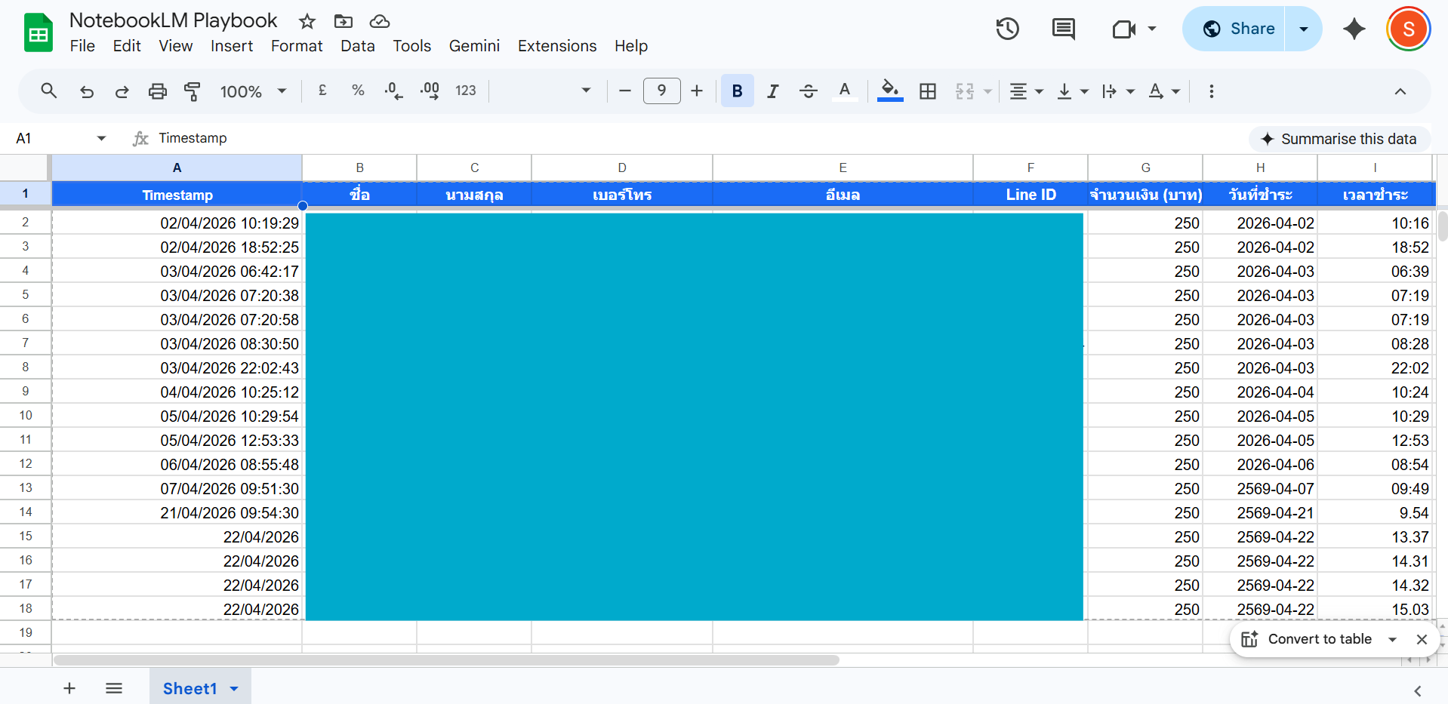Open the Gemini sparkle icon top right

1354,29
